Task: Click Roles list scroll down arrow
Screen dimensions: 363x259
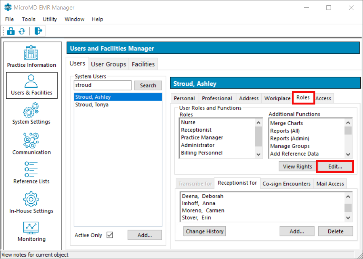Action: coord(259,154)
